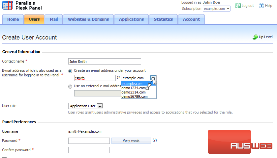Click the Confirm password input field

click(x=89, y=150)
